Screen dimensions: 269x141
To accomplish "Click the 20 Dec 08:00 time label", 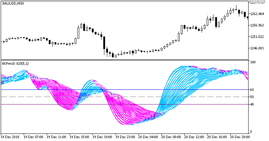I will 171,137.
